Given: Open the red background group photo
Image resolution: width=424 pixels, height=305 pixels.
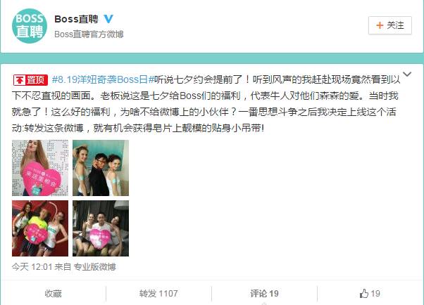Looking at the screenshot, I should click(40, 228).
